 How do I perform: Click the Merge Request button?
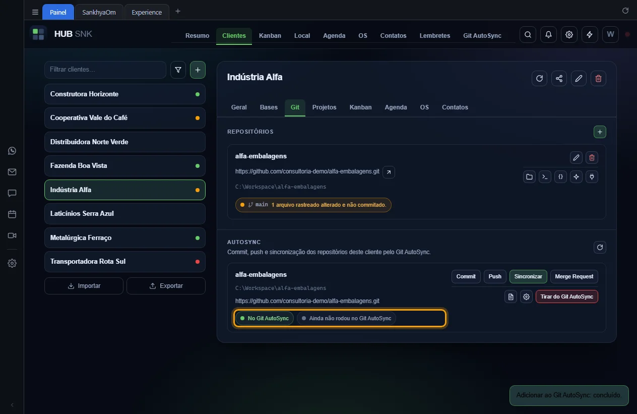[x=574, y=276]
